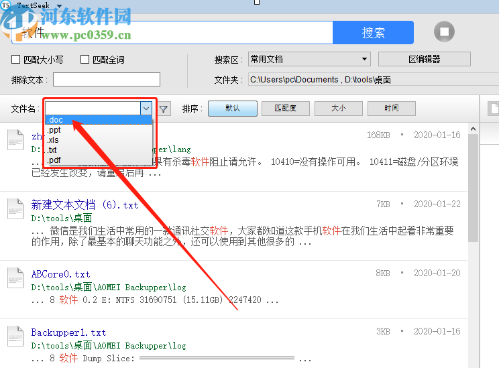Click file icon of ABCore0.txt

15,278
